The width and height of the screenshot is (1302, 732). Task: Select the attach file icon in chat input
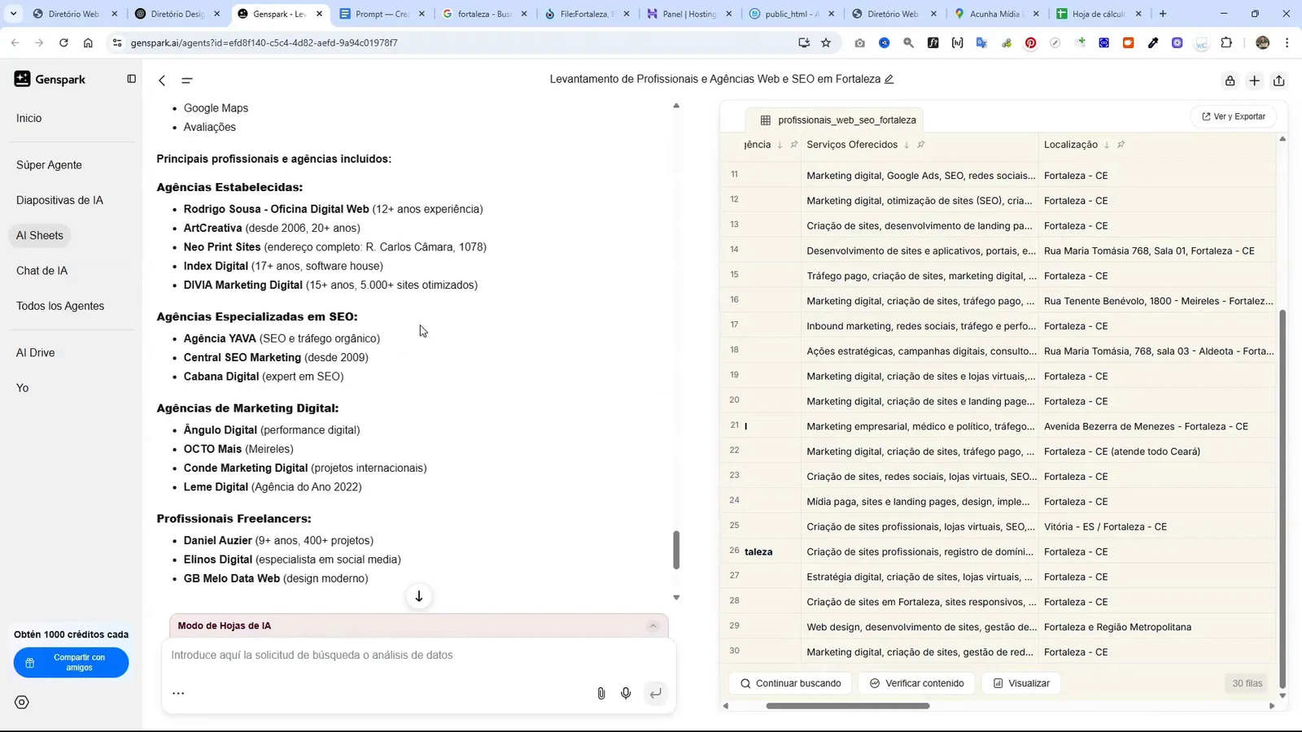point(601,693)
